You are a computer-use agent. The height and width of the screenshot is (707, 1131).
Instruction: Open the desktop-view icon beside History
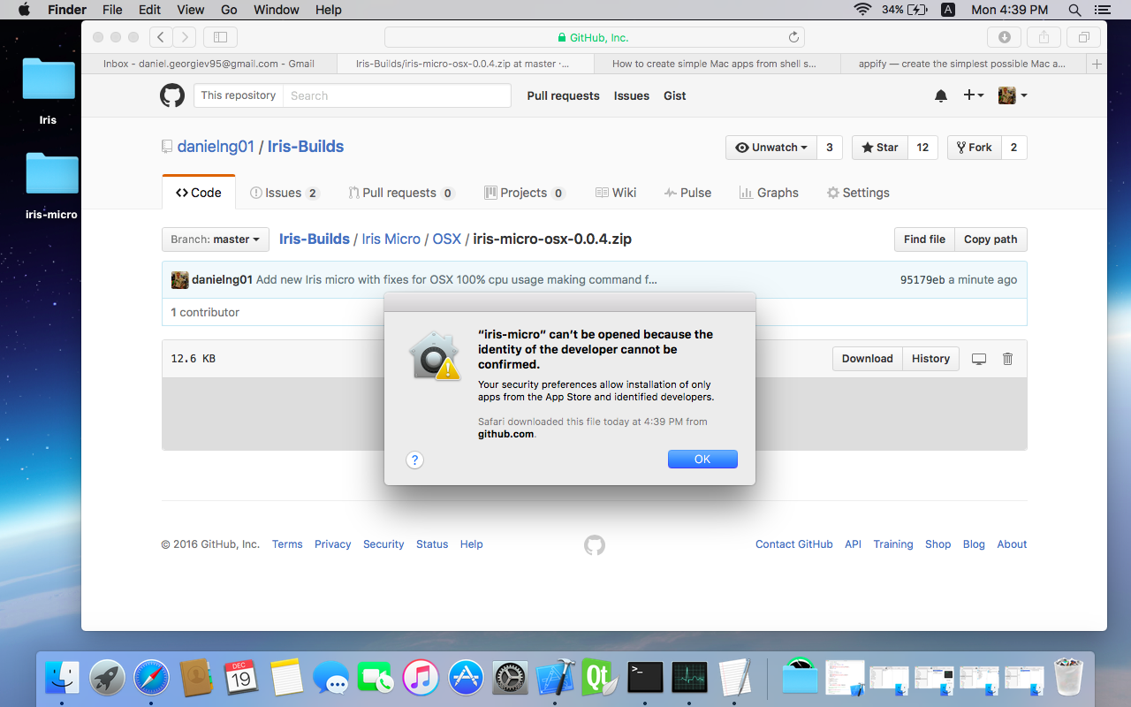[979, 359]
